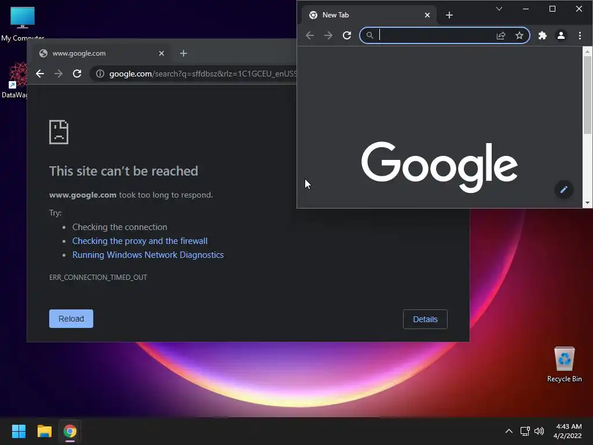Minimize the New Tab Chrome window
The height and width of the screenshot is (445, 593).
click(x=526, y=9)
